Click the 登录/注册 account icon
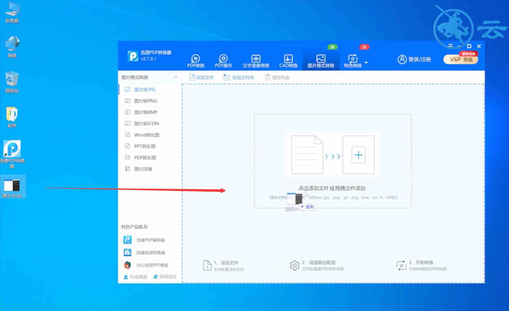509x311 pixels. click(x=402, y=59)
